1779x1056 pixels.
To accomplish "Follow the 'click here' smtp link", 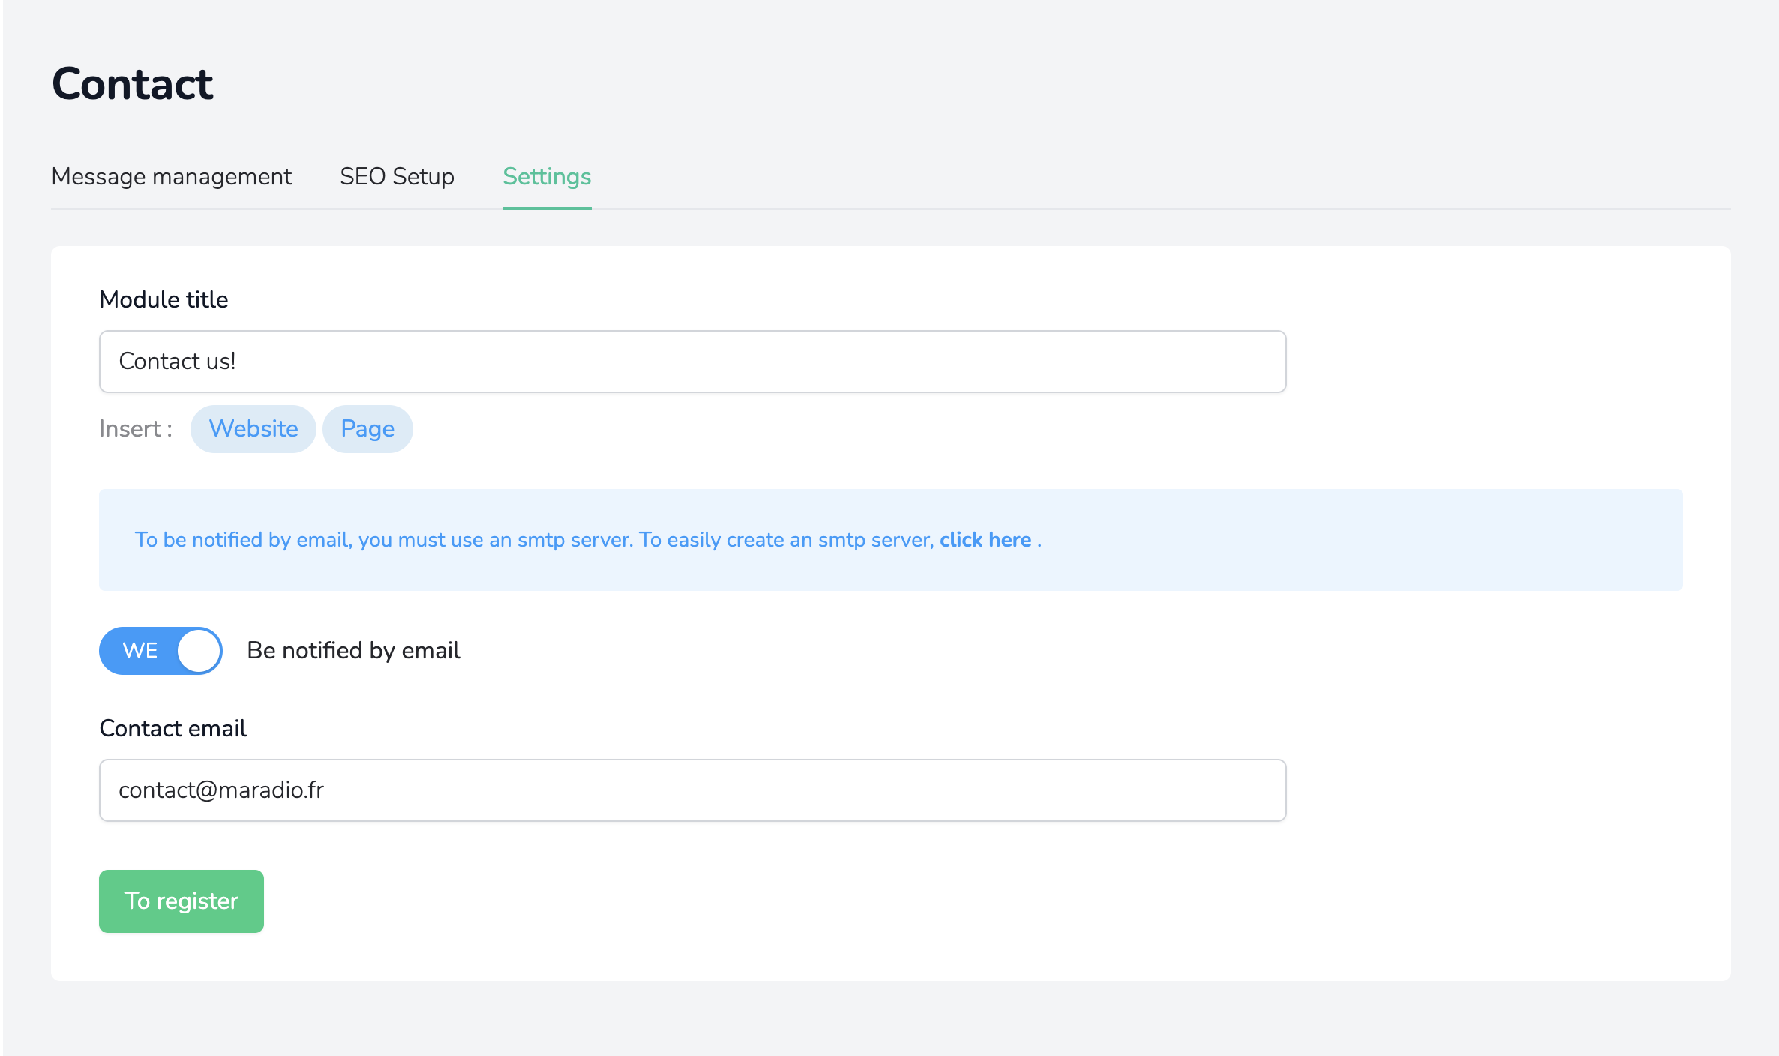I will (985, 540).
